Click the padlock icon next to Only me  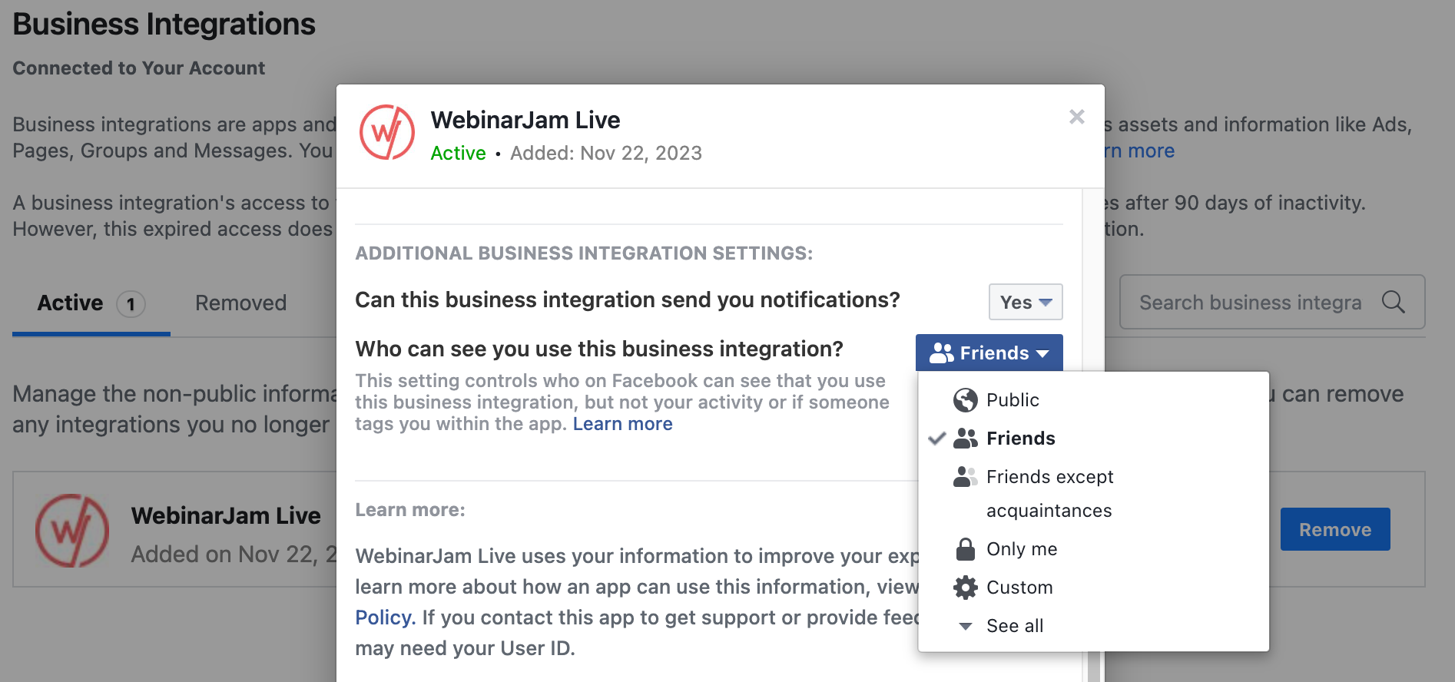[x=965, y=548]
